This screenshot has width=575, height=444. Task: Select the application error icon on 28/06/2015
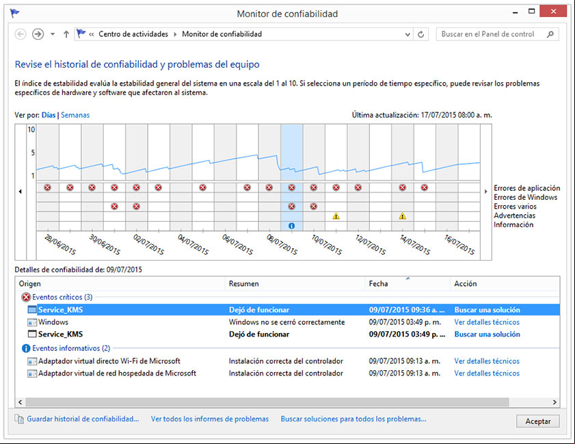(x=48, y=187)
